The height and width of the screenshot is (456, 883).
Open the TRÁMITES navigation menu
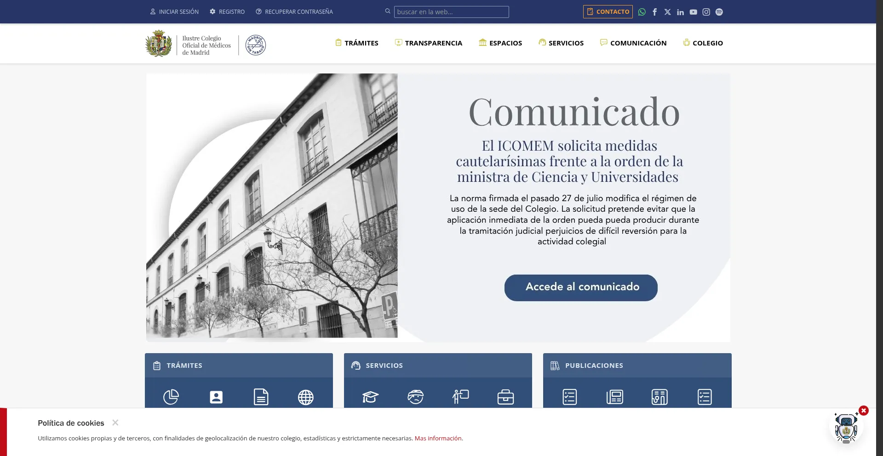[357, 43]
